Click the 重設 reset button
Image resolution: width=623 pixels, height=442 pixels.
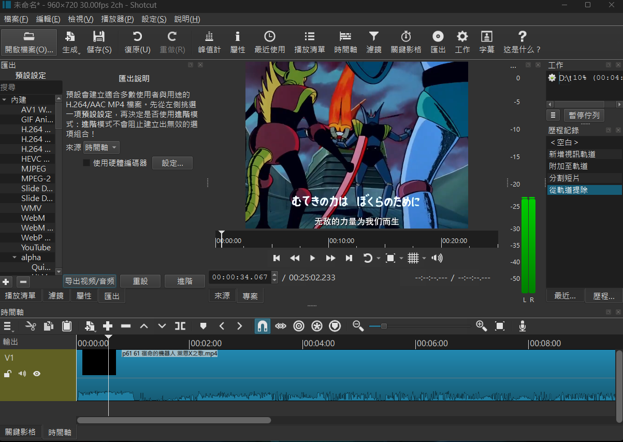click(140, 281)
